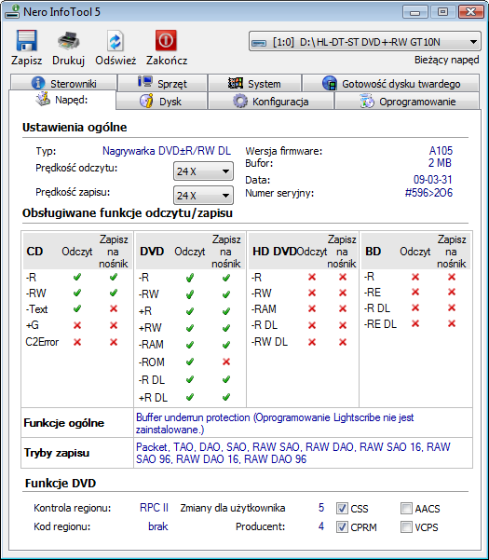Viewport: 489px width, 560px height.
Task: Click the CD -R write green checkmark
Action: pyautogui.click(x=114, y=277)
